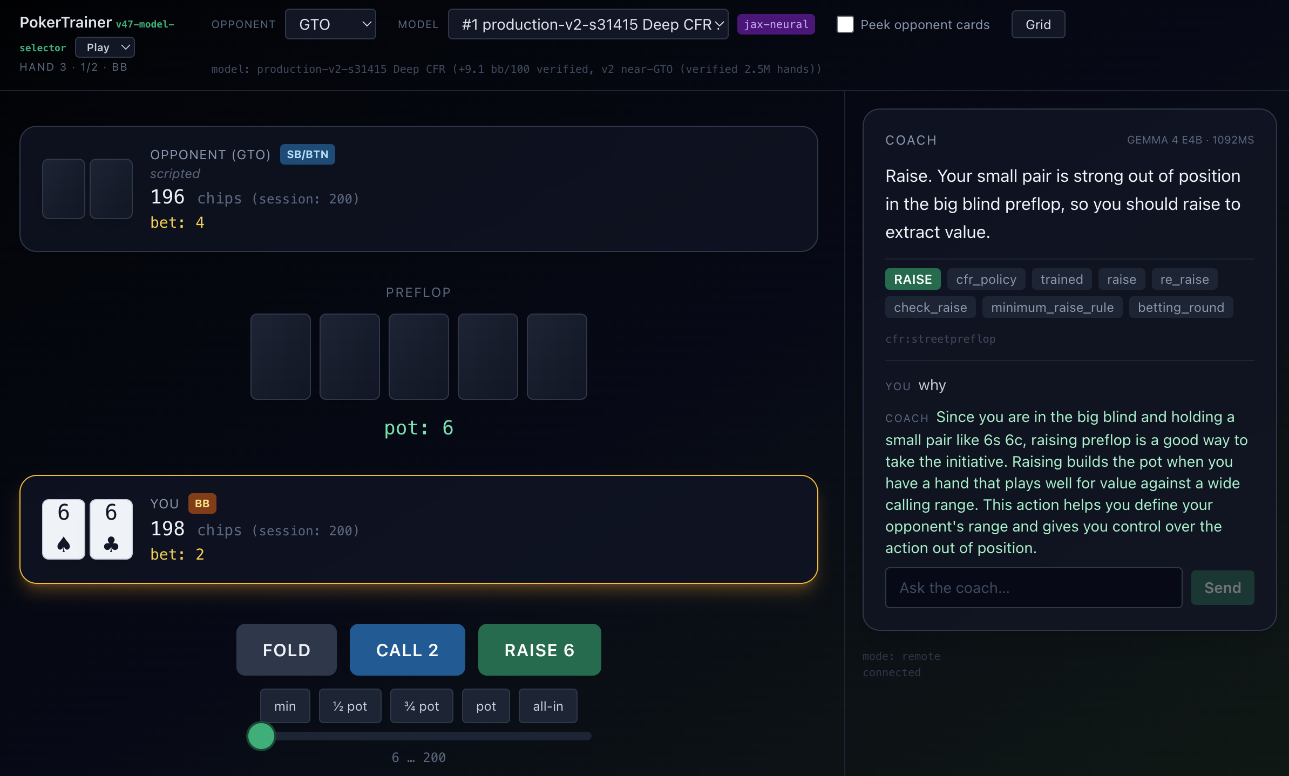Open the Grid view button

pyautogui.click(x=1037, y=24)
